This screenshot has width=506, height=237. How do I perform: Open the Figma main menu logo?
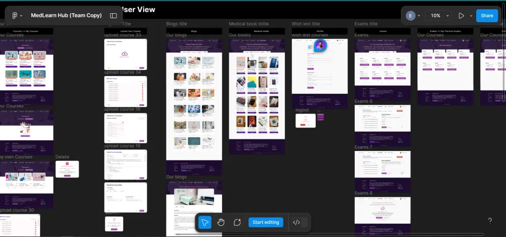15,16
